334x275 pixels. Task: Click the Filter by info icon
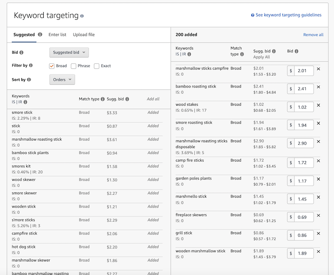click(31, 66)
